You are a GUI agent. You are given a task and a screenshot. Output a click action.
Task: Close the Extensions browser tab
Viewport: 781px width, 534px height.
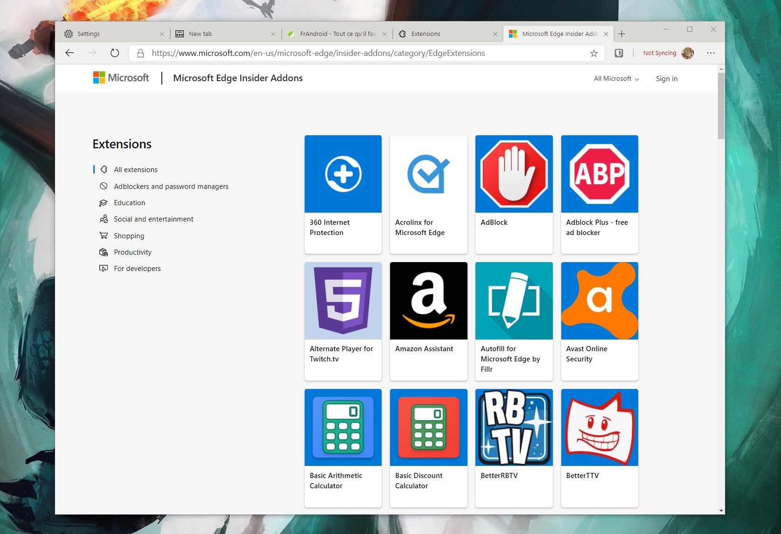(495, 34)
